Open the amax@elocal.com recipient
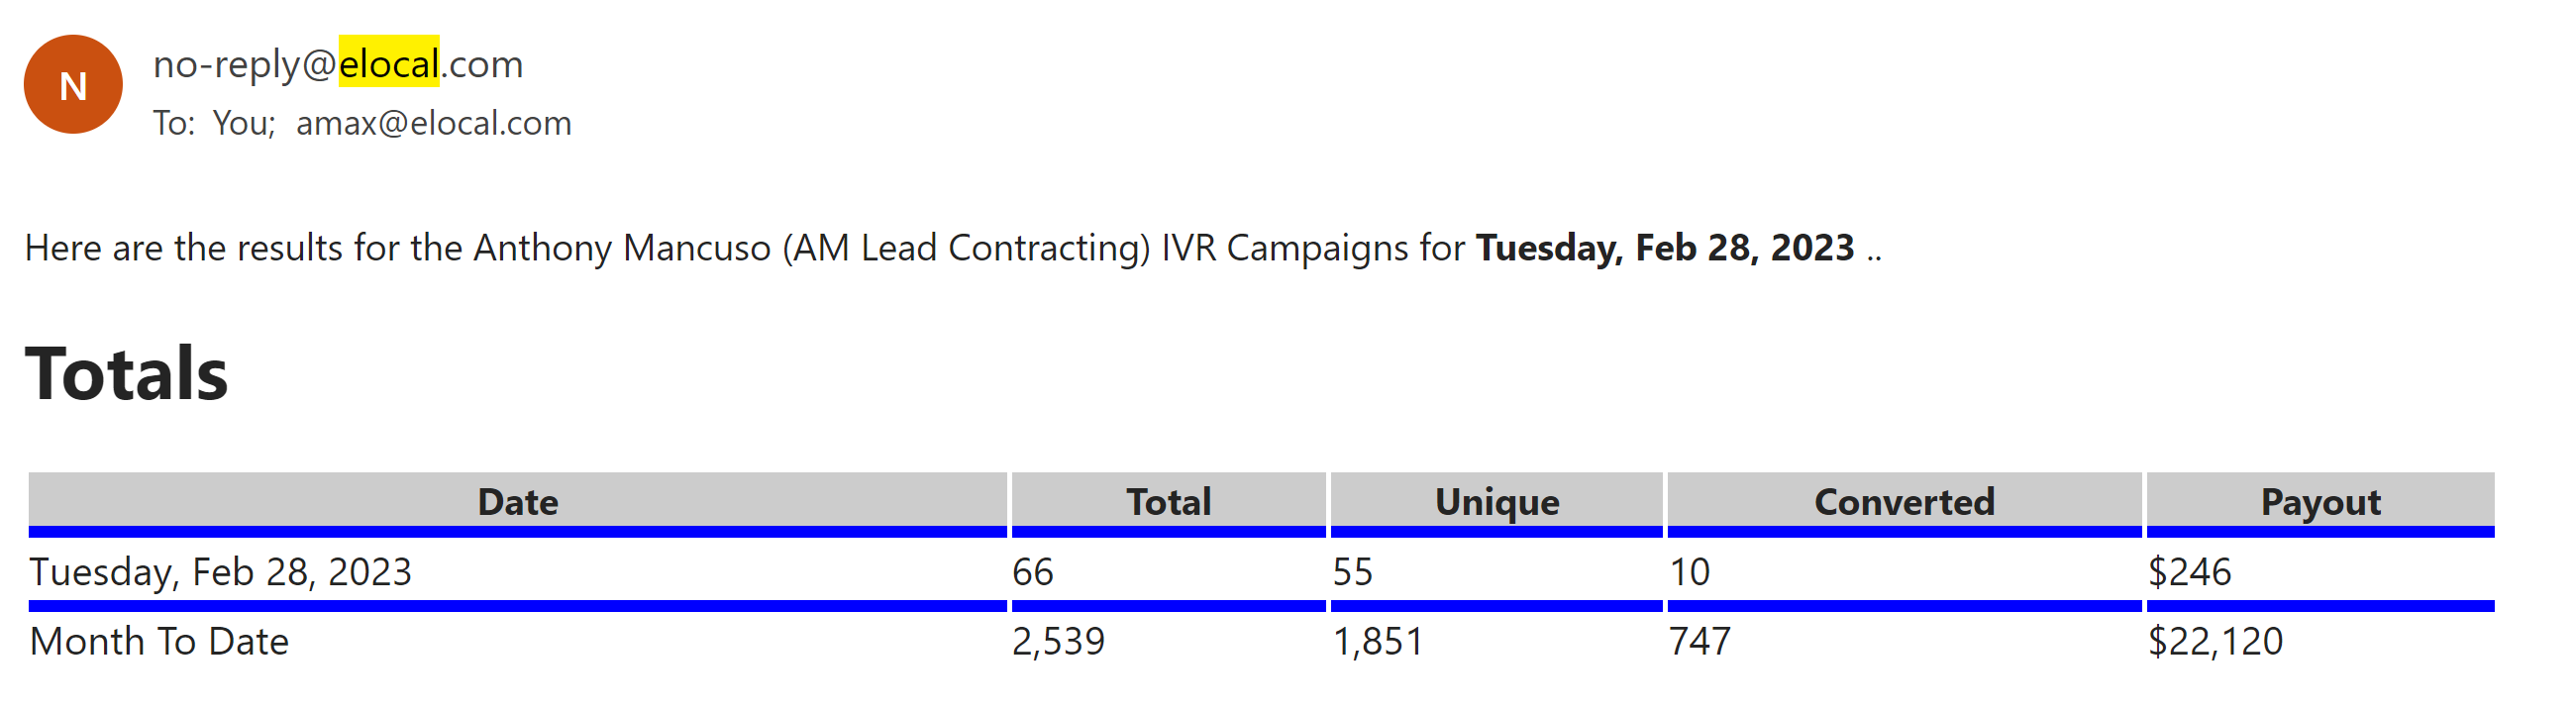The width and height of the screenshot is (2575, 711). (x=434, y=123)
